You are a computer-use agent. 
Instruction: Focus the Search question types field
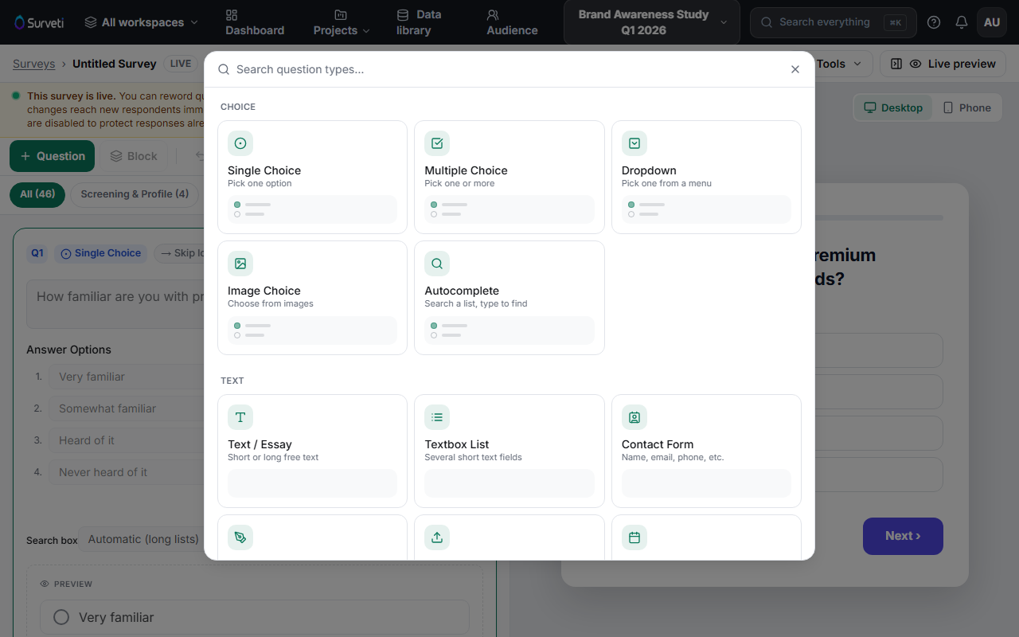[x=509, y=69]
